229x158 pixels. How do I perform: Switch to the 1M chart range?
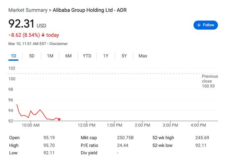[50, 56]
